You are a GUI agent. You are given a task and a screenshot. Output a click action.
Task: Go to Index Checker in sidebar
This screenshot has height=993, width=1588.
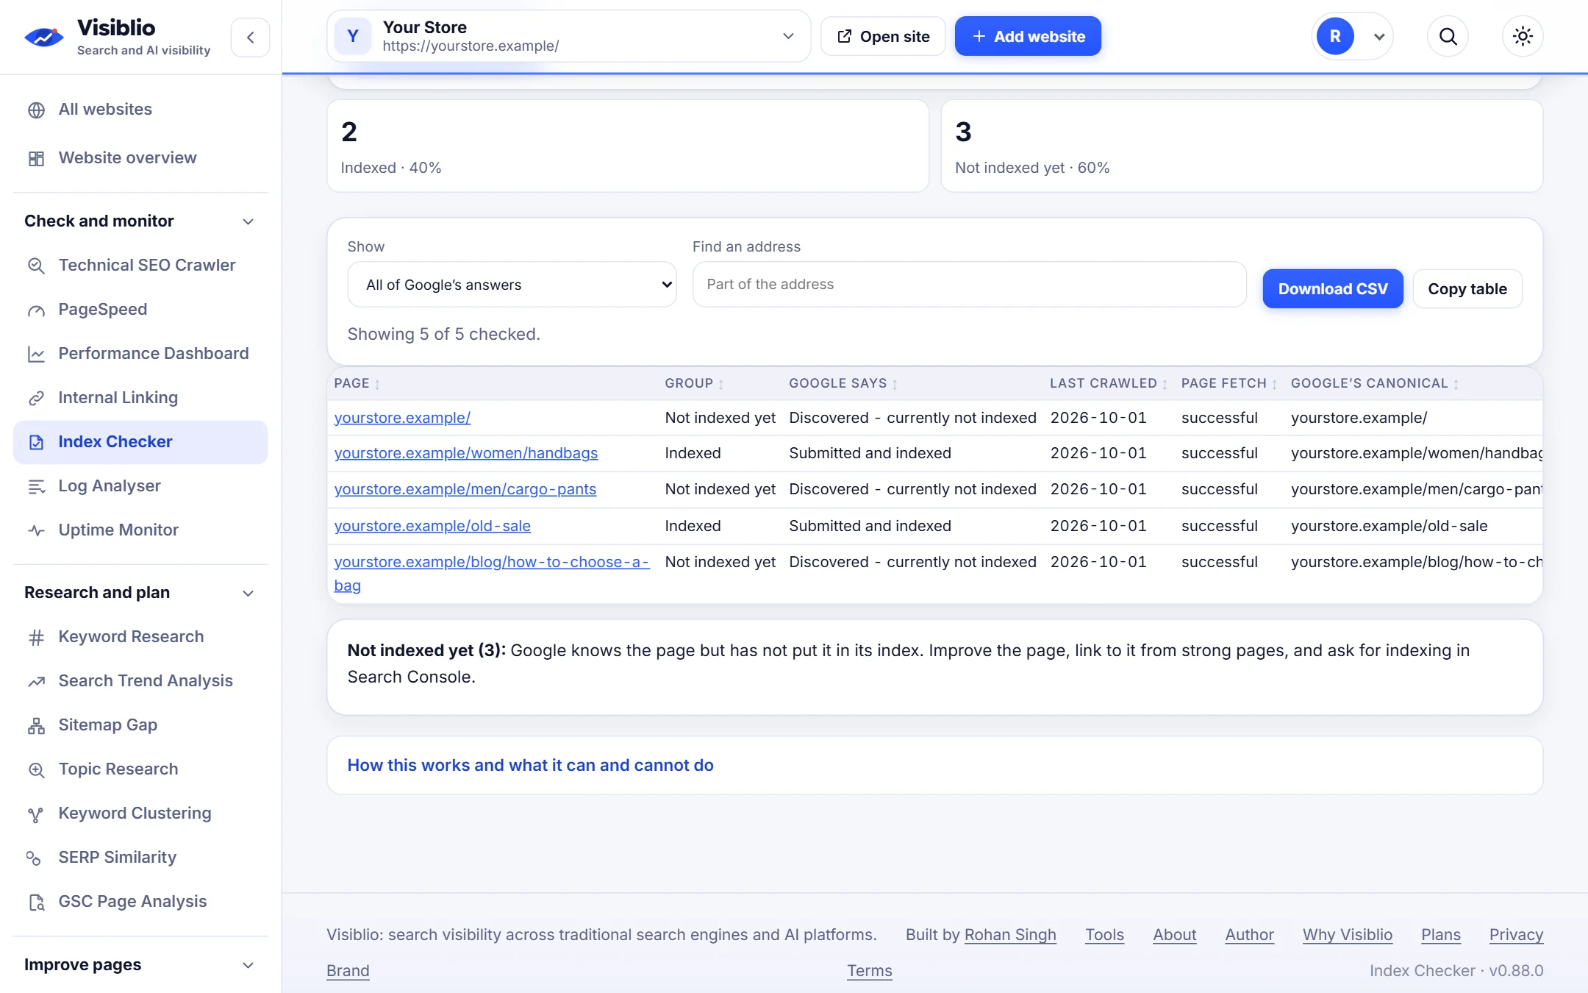click(x=140, y=442)
